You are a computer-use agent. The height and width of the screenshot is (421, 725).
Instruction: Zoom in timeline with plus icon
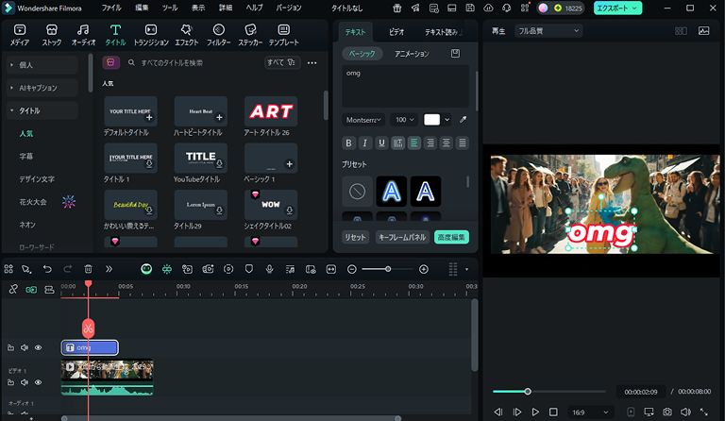pos(424,269)
